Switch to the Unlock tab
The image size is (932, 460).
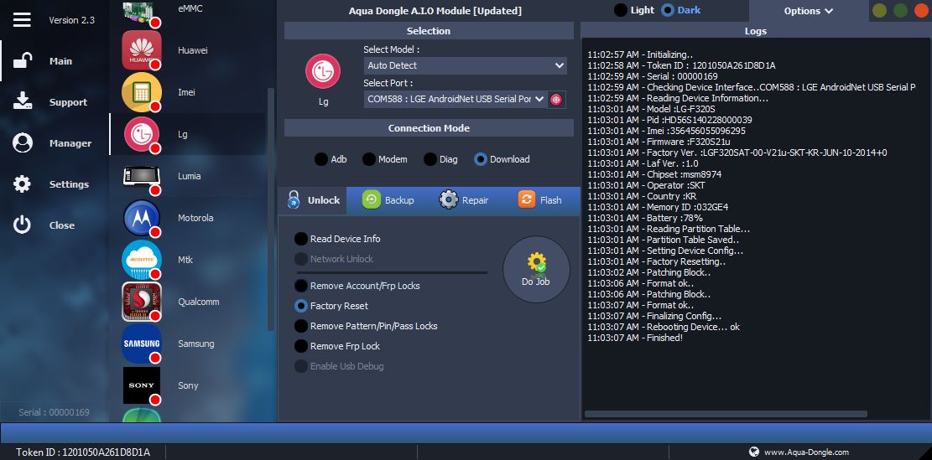[312, 200]
